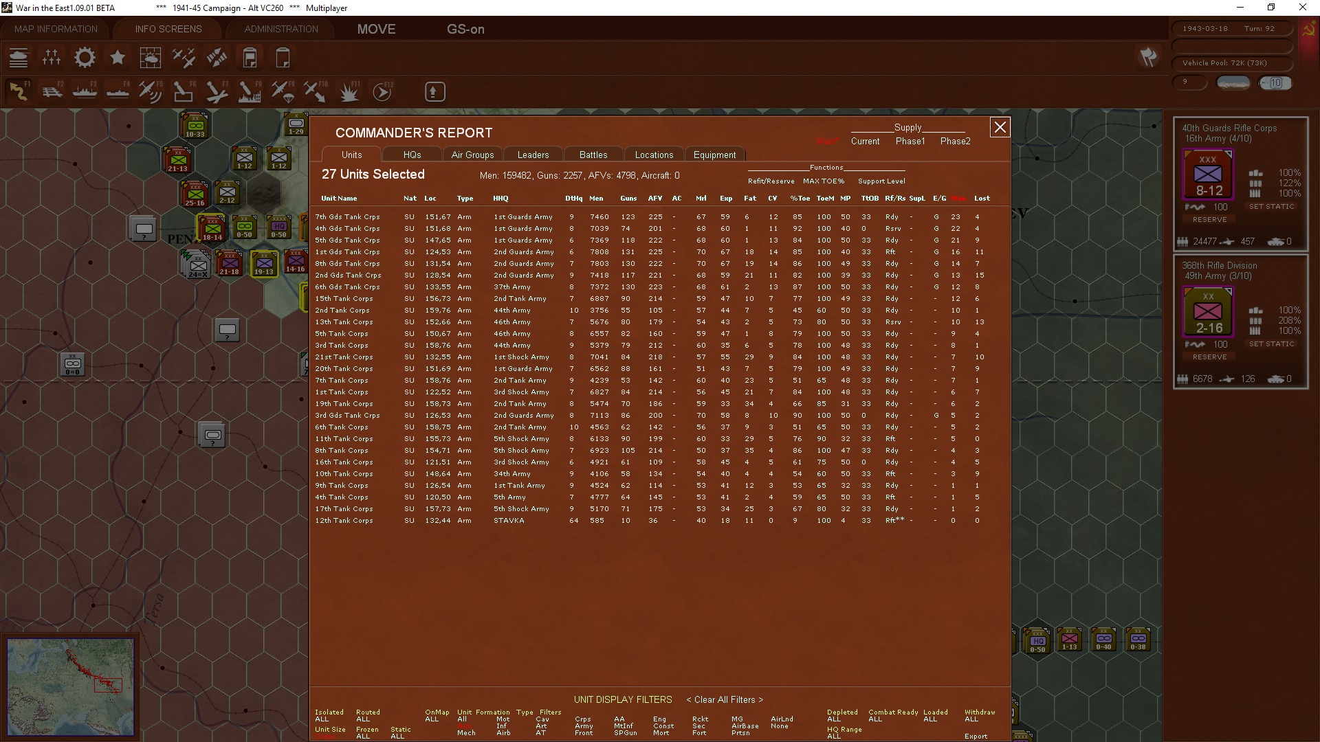Click the end turn F12 icon
Screen dimensions: 1320x742
[x=382, y=91]
